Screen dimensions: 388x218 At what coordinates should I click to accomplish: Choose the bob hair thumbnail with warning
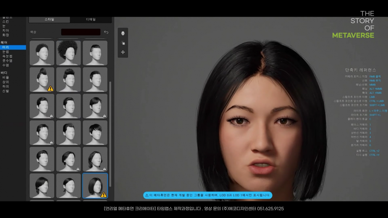pyautogui.click(x=95, y=185)
